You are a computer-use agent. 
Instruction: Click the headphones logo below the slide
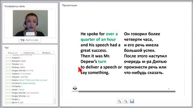pos(75,89)
